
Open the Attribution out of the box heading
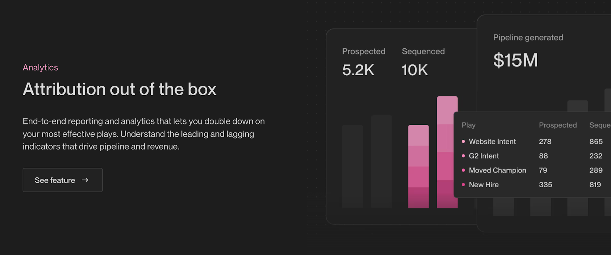[120, 89]
